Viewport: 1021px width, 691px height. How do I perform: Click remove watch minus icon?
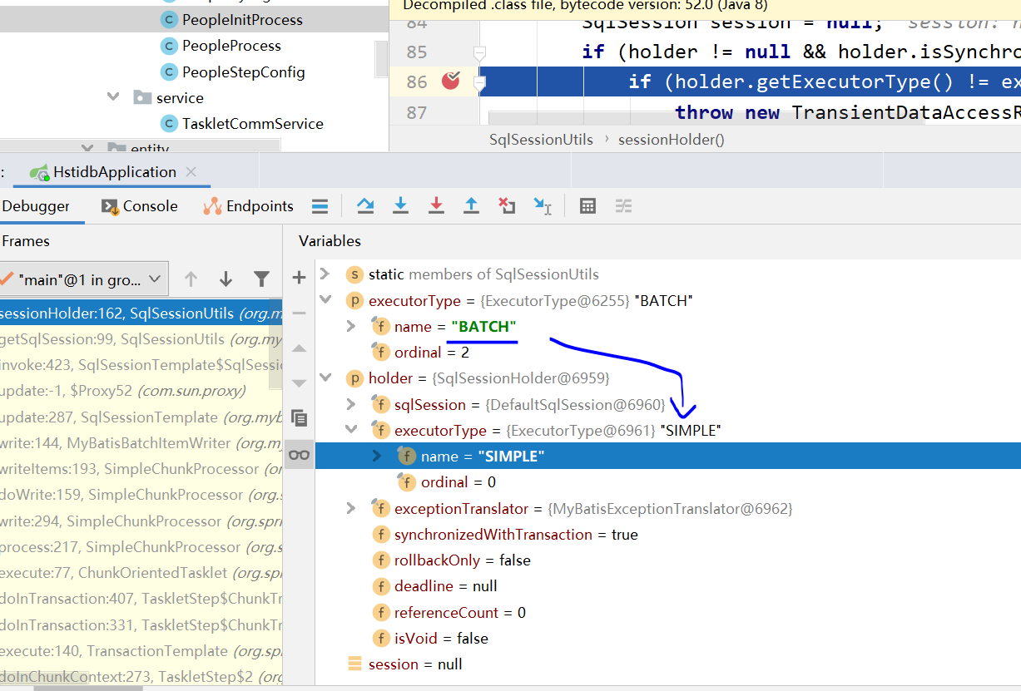[300, 313]
